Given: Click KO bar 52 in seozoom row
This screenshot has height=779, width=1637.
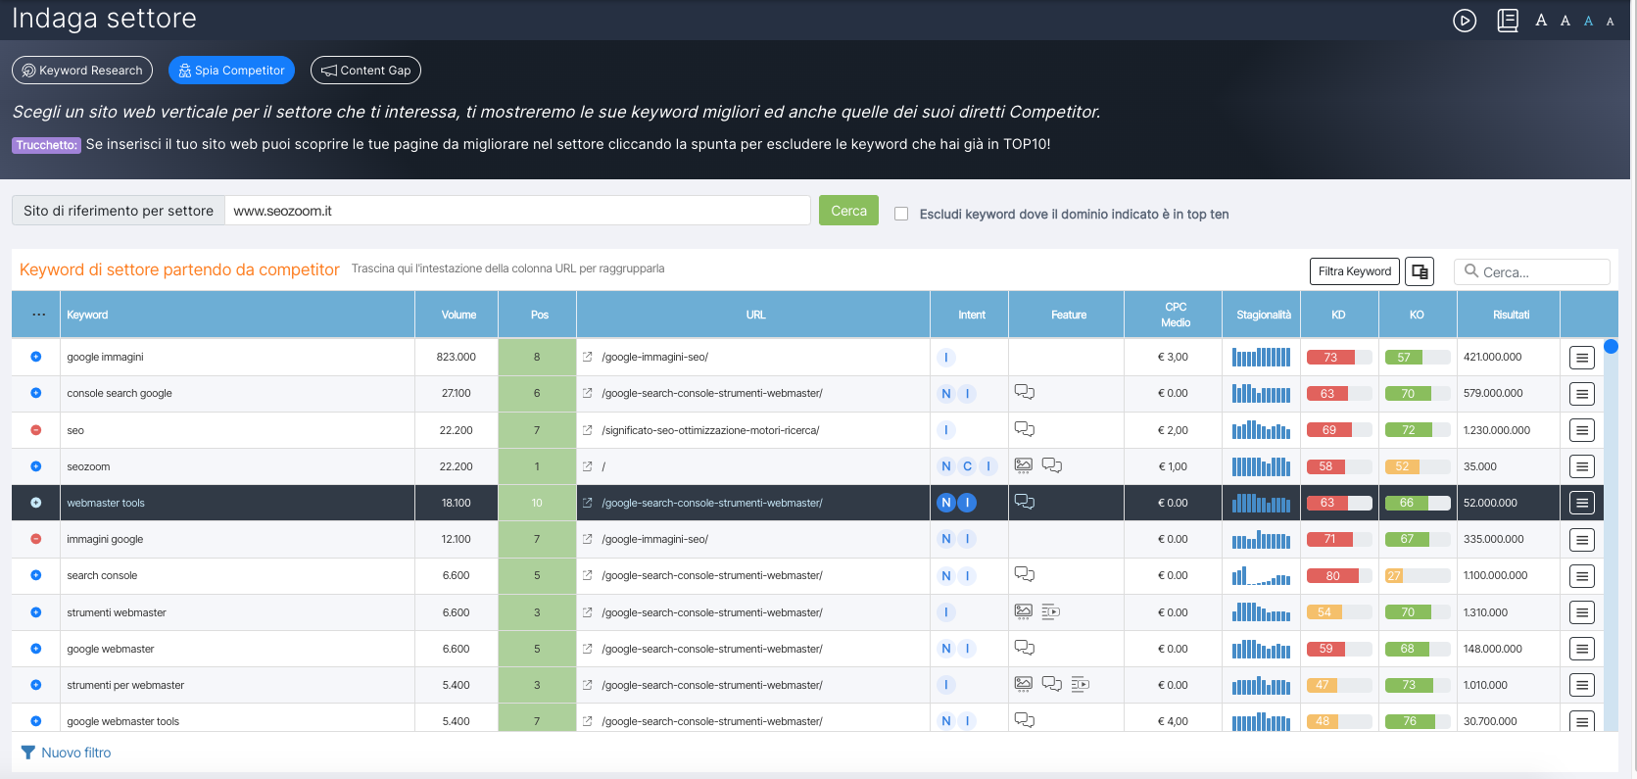Looking at the screenshot, I should [x=1418, y=466].
